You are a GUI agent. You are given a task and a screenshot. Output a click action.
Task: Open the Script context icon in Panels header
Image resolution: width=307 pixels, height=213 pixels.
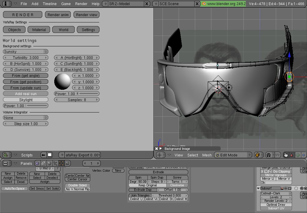click(43, 163)
